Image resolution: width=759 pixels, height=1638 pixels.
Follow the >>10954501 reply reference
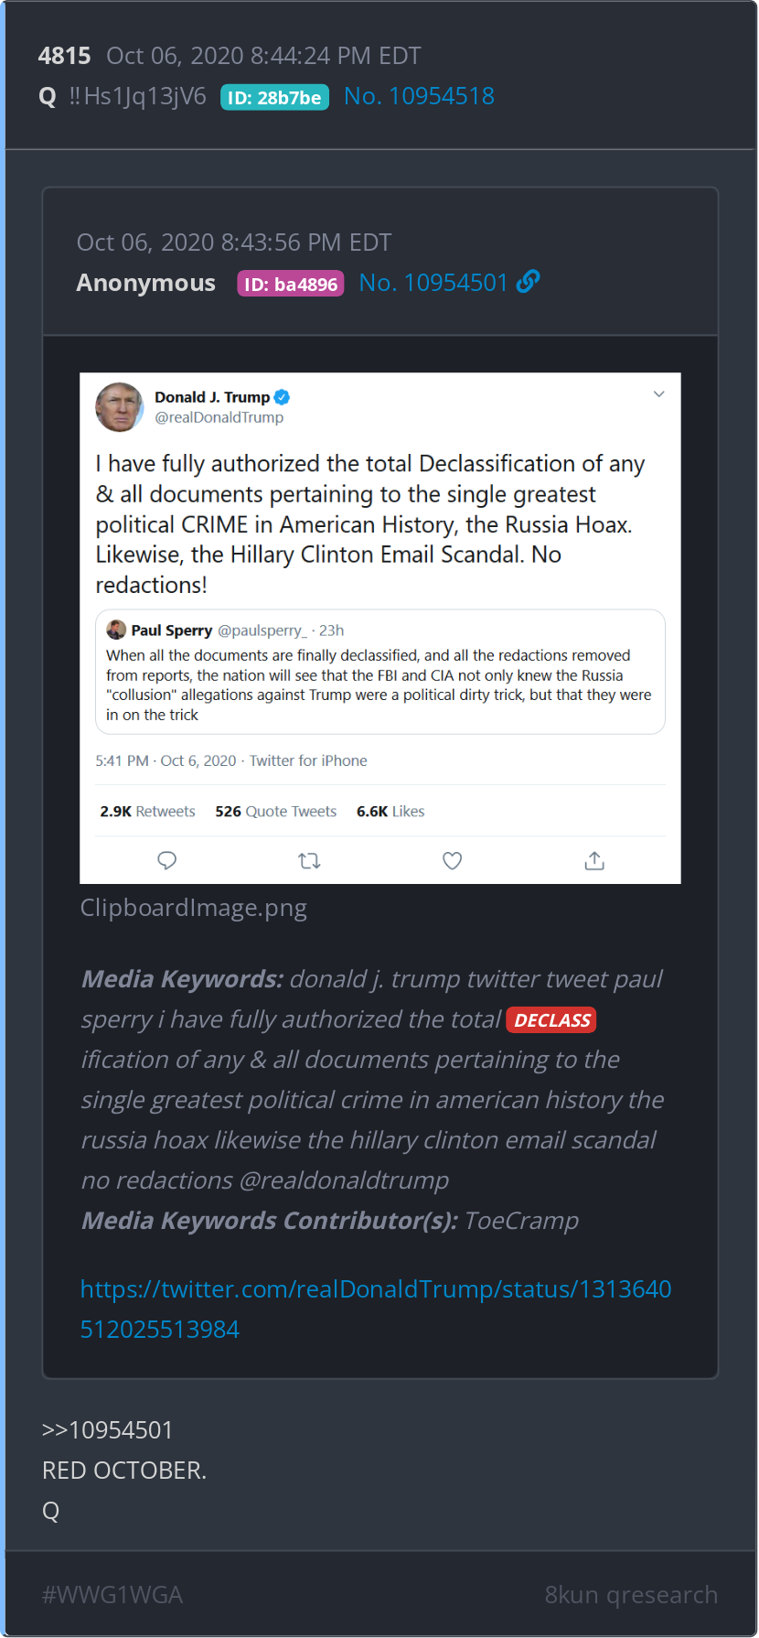(x=108, y=1429)
